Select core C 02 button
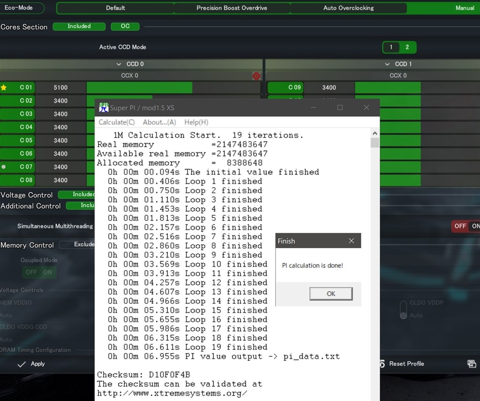 tap(17, 101)
